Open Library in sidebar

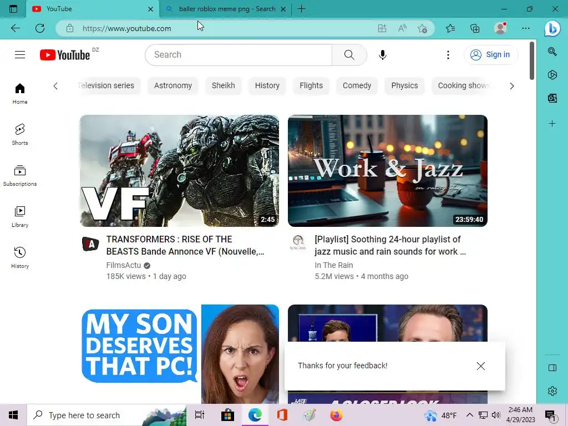20,217
